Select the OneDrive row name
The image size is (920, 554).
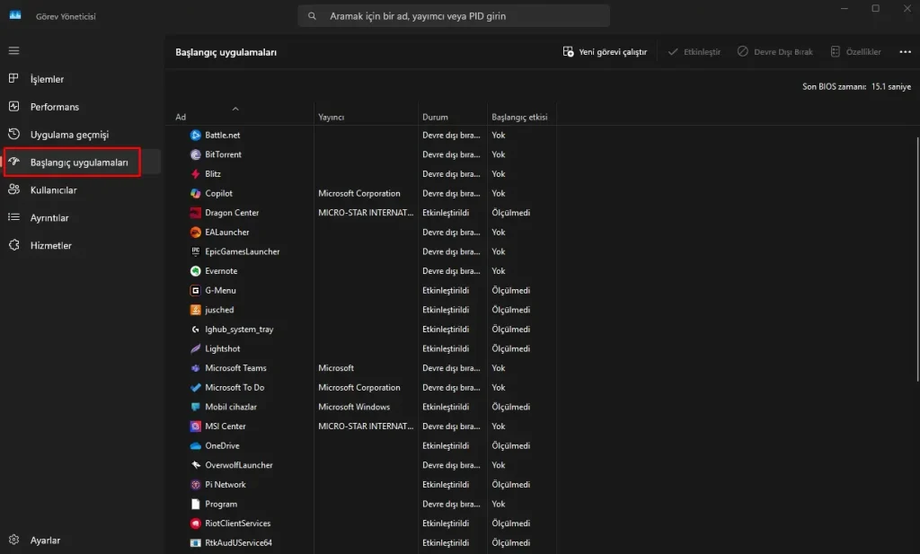[222, 445]
